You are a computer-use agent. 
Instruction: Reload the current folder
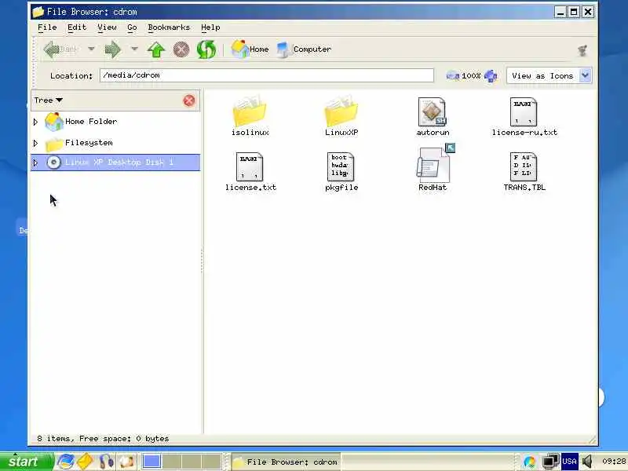(206, 49)
